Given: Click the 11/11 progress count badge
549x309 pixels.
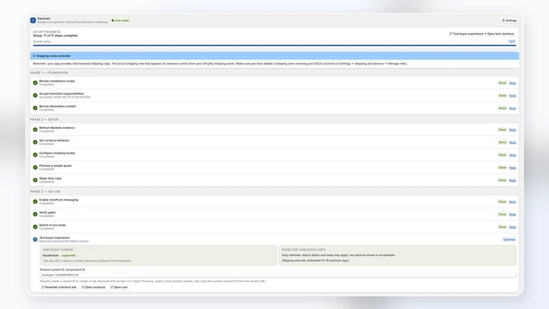Looking at the screenshot, I should (x=512, y=41).
